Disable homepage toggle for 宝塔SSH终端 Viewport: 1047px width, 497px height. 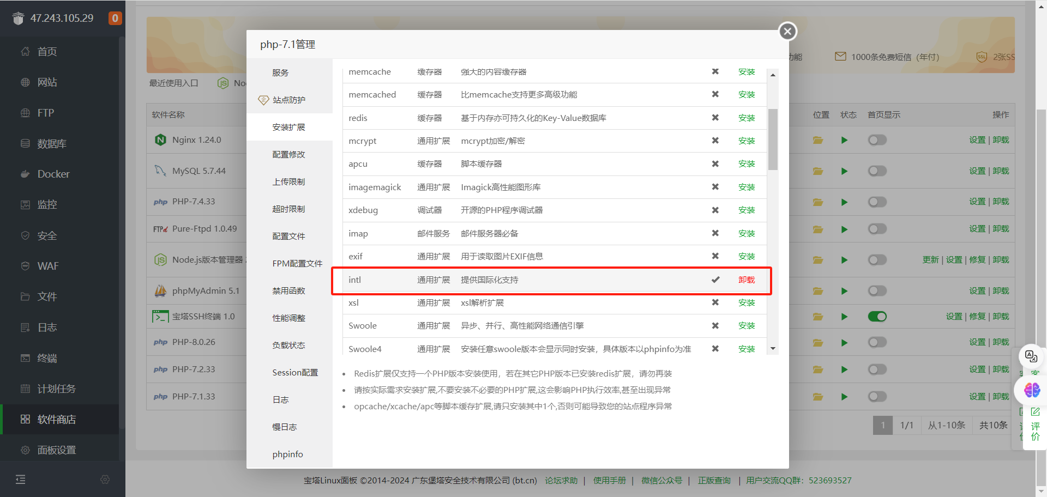pos(877,317)
